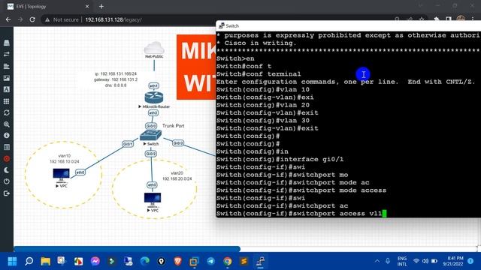This screenshot has height=270, width=481.
Task: Click the eth1 label above the router
Action: [153, 85]
